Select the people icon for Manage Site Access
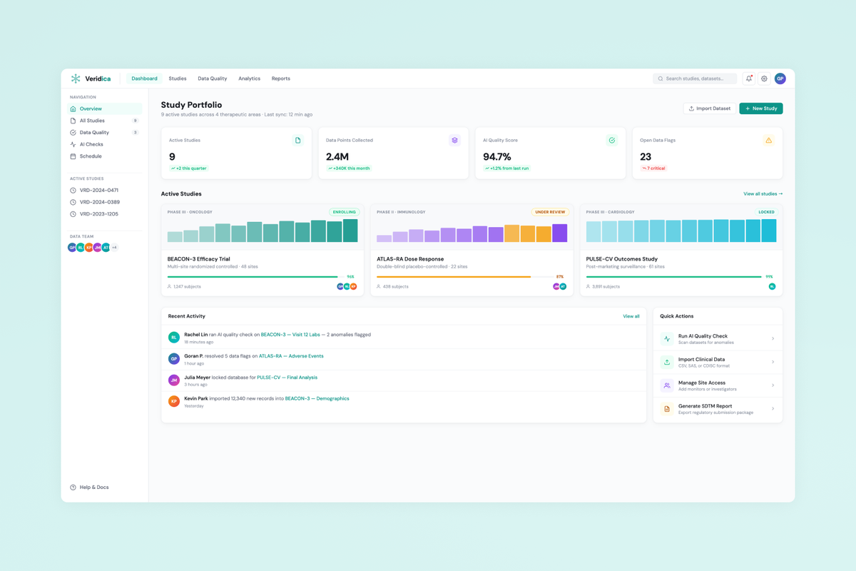Image resolution: width=856 pixels, height=571 pixels. click(x=667, y=385)
